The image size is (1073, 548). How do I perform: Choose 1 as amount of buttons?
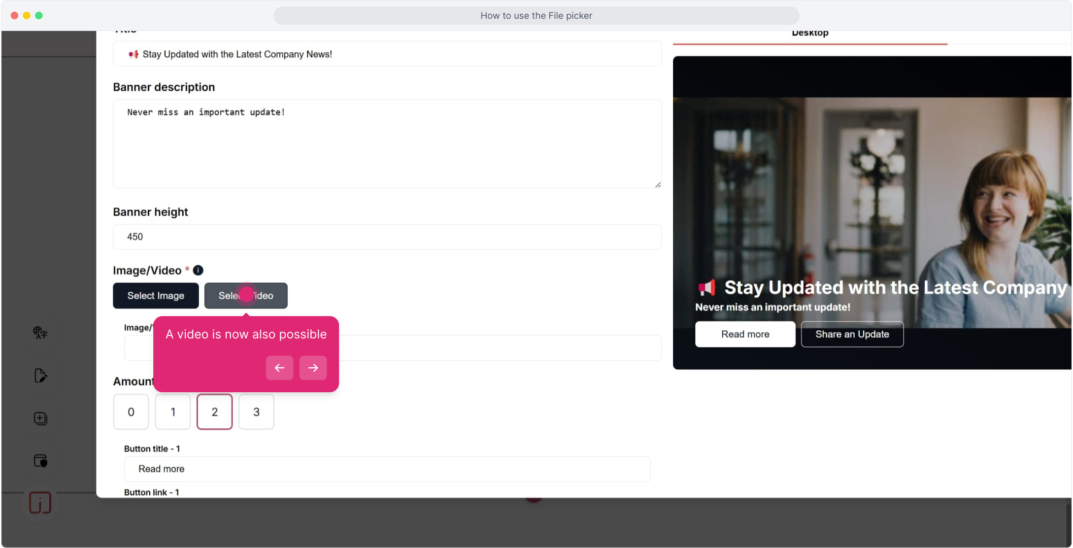click(173, 412)
